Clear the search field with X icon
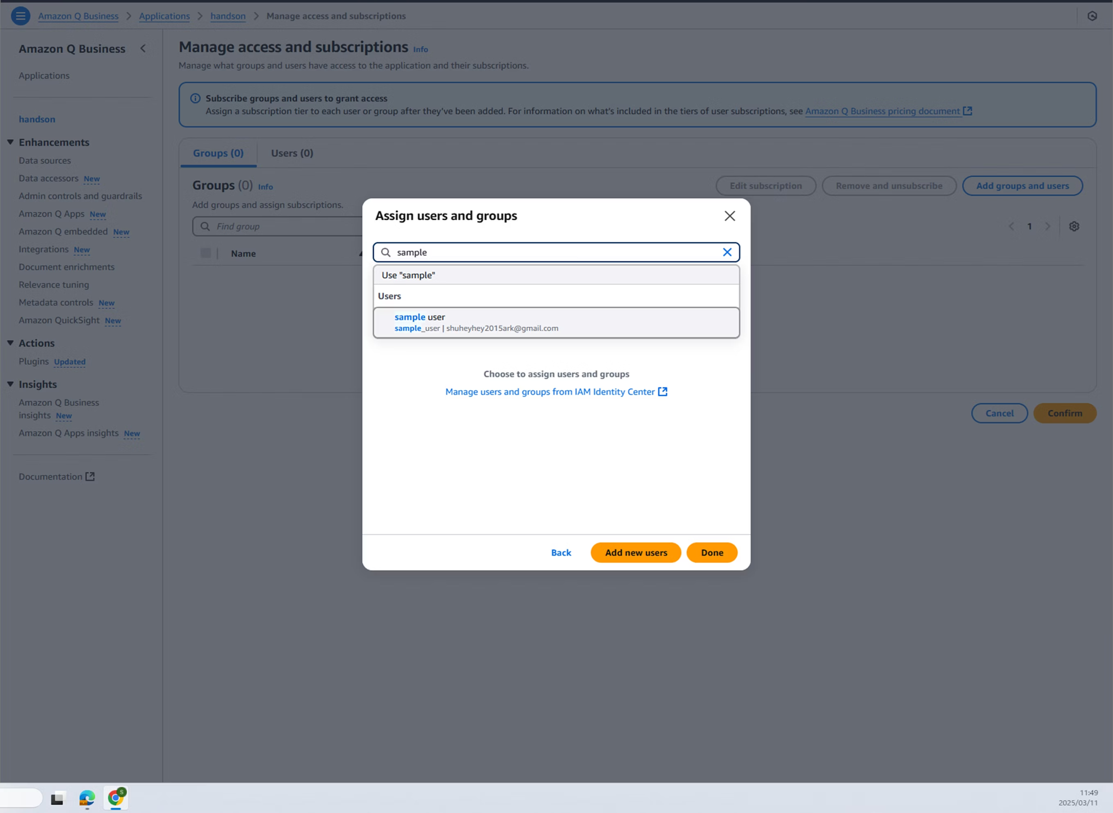Image resolution: width=1113 pixels, height=813 pixels. [727, 252]
